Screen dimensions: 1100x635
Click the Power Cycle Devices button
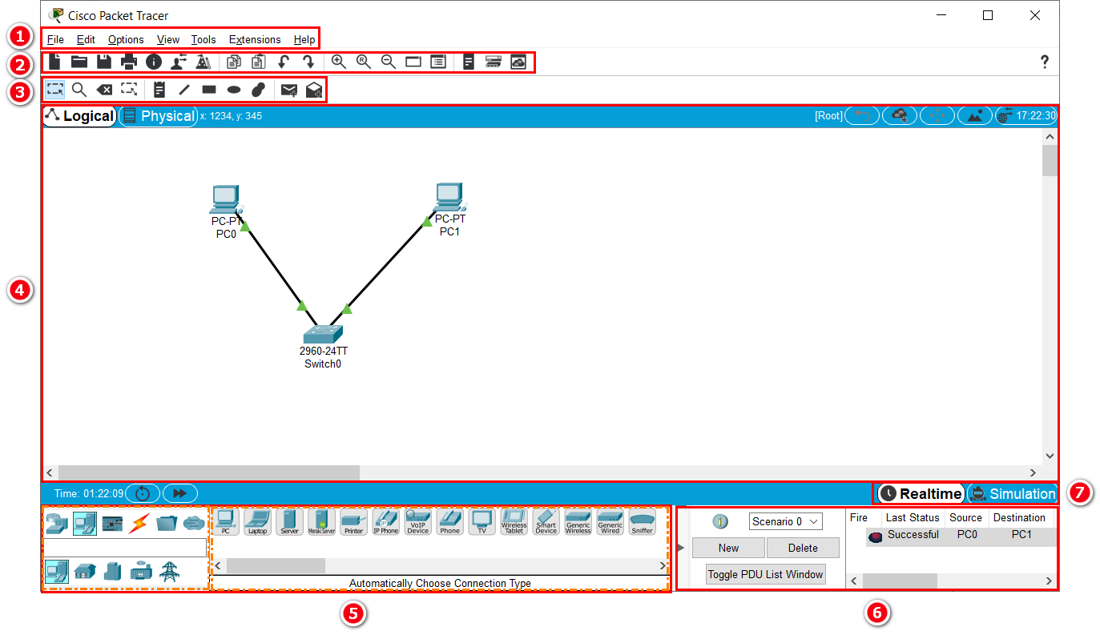coord(143,493)
